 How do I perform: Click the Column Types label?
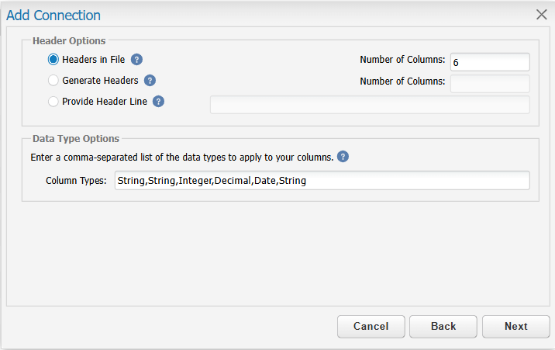click(76, 181)
